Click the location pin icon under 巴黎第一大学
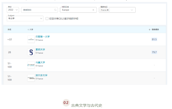 click(36, 40)
